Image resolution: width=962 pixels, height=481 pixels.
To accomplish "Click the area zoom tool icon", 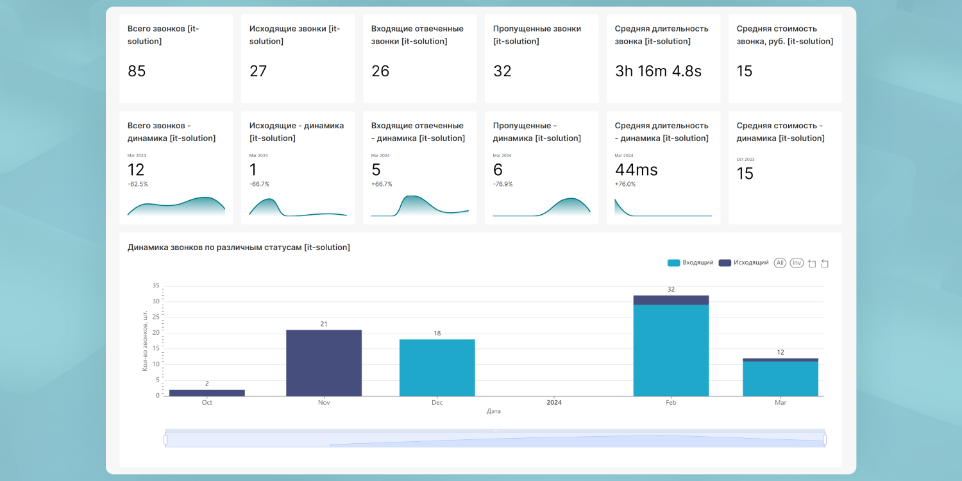I will point(812,263).
